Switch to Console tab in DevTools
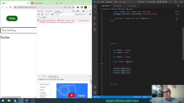 coord(57,11)
